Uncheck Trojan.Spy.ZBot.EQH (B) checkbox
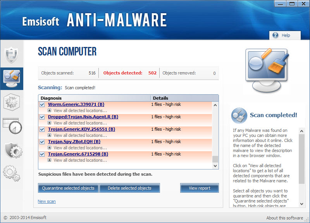This screenshot has width=310, height=223. coord(42,142)
